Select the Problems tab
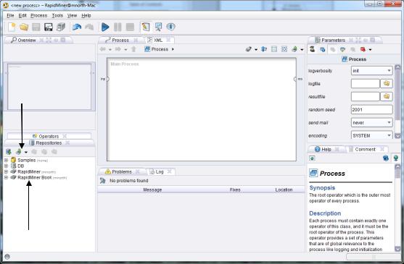404x264 pixels. point(122,171)
